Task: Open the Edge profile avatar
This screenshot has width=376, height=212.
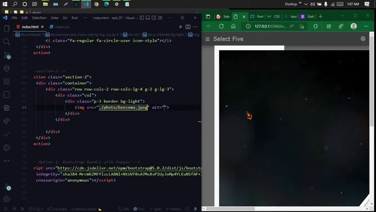Action: click(354, 26)
